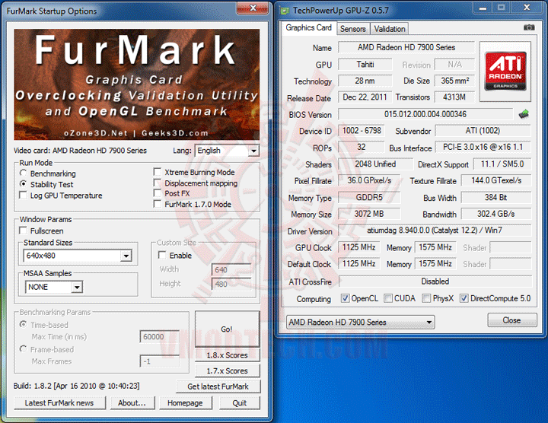Screen dimensions: 548x423
Task: Click the ATI CrossFire Disabled field
Action: click(x=435, y=281)
